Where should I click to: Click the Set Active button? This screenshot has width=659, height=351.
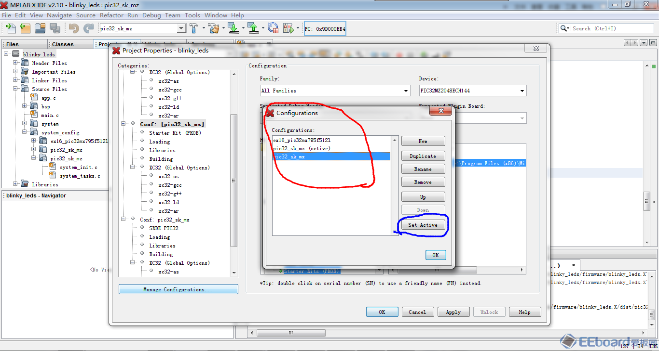423,225
